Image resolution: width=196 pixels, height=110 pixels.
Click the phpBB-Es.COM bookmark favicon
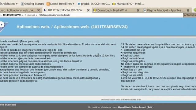(79, 4)
